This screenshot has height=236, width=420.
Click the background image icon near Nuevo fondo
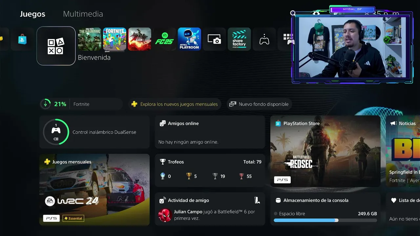(x=233, y=104)
